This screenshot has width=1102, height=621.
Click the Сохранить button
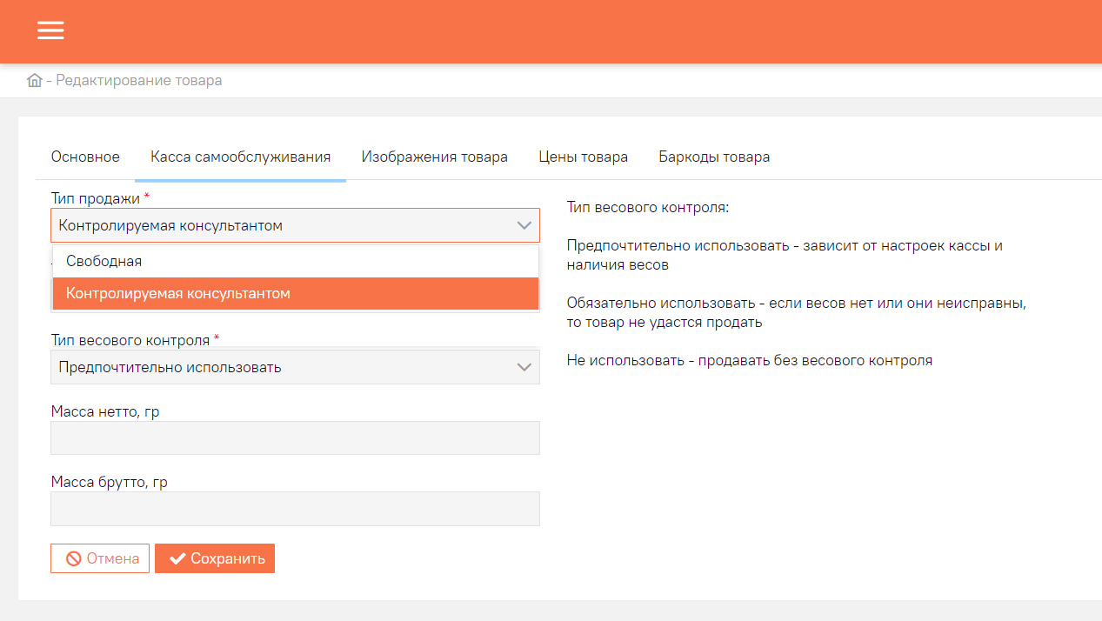coord(215,558)
